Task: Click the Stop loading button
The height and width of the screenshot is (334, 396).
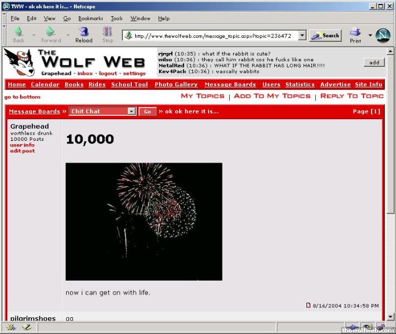Action: pos(107,34)
